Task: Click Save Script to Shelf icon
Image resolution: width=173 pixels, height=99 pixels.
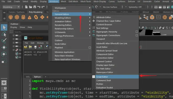Action: (40, 47)
